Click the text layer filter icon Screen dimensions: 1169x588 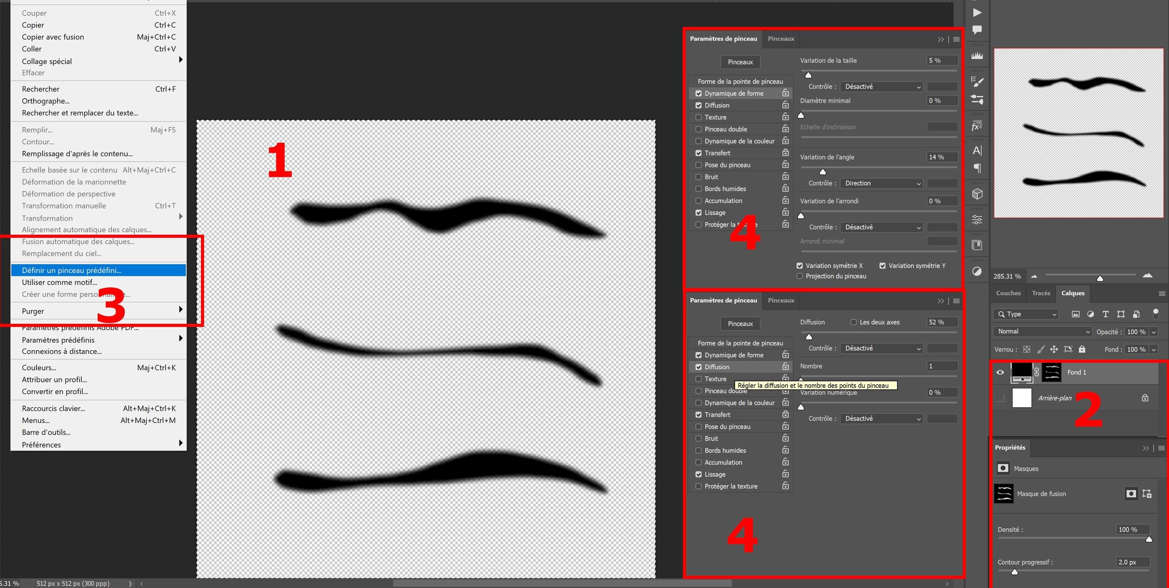click(x=1105, y=314)
